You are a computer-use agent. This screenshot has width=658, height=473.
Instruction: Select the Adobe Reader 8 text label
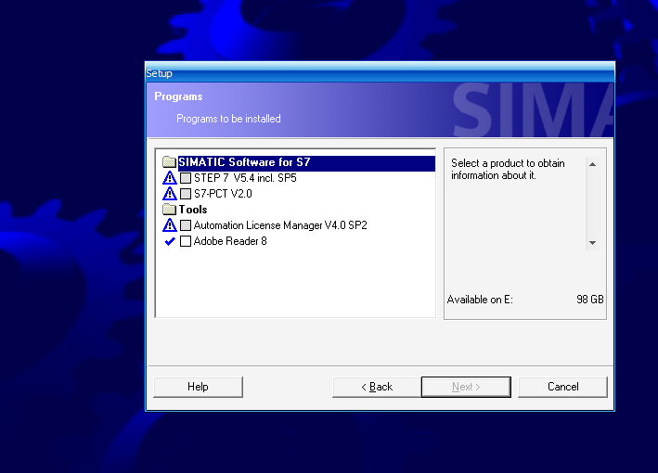[x=230, y=241]
